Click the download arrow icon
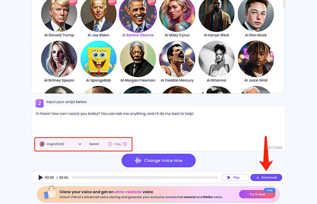The image size is (317, 204). [258, 178]
